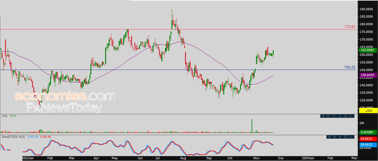
Task: Move the VOL panel down
Action: [x=340, y=116]
